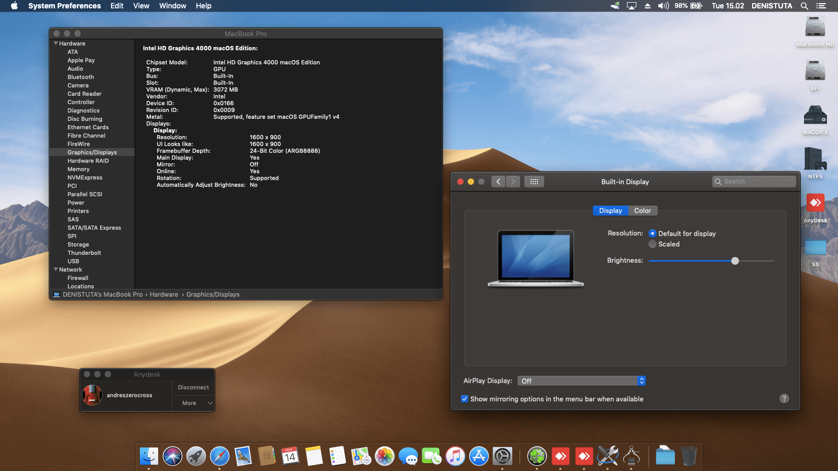Open the SS folder on desktop

coord(815,247)
